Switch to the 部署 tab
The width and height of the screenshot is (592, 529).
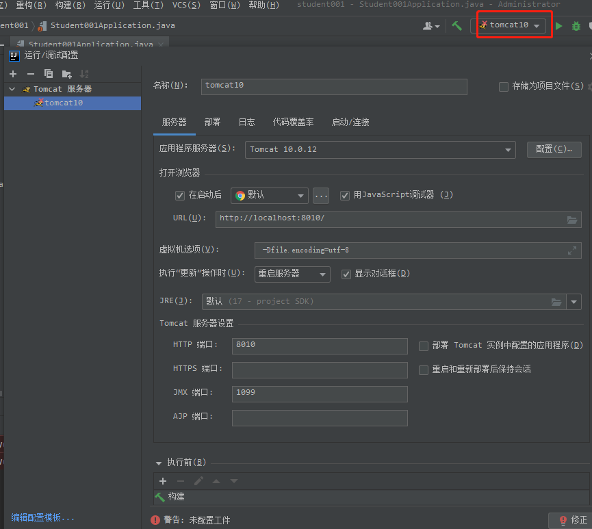[212, 122]
